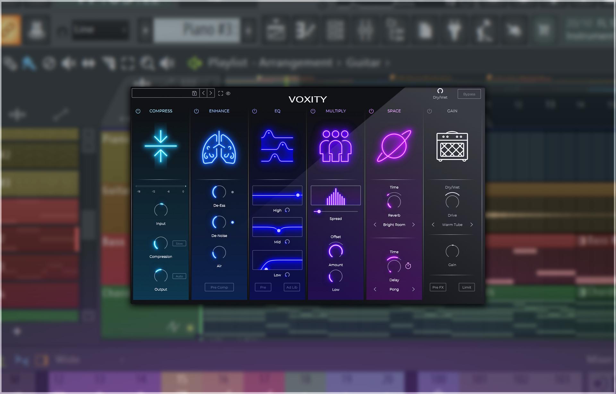Screen dimensions: 616x394
Task: Toggle the De-Ess listen dot
Action: click(x=233, y=192)
